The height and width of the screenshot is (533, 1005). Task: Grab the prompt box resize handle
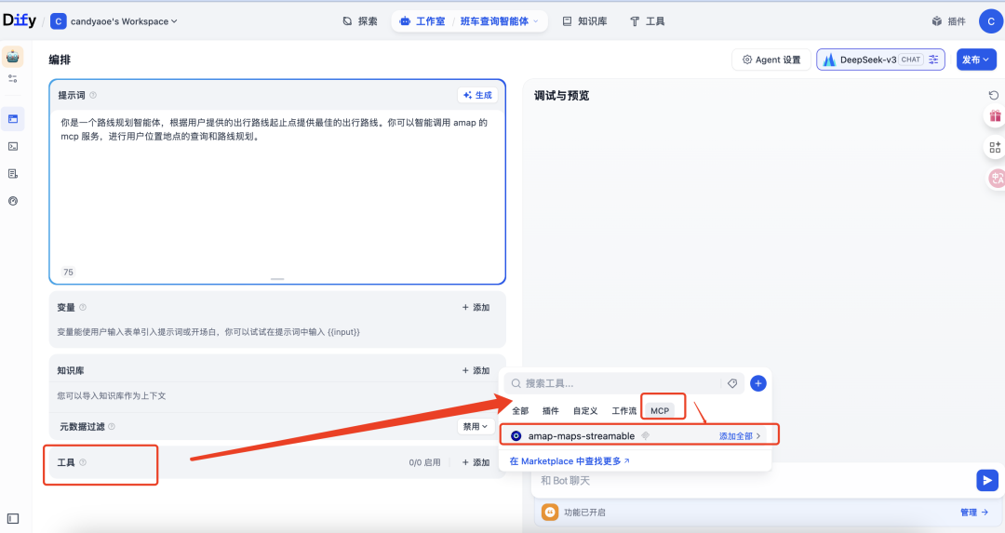277,279
